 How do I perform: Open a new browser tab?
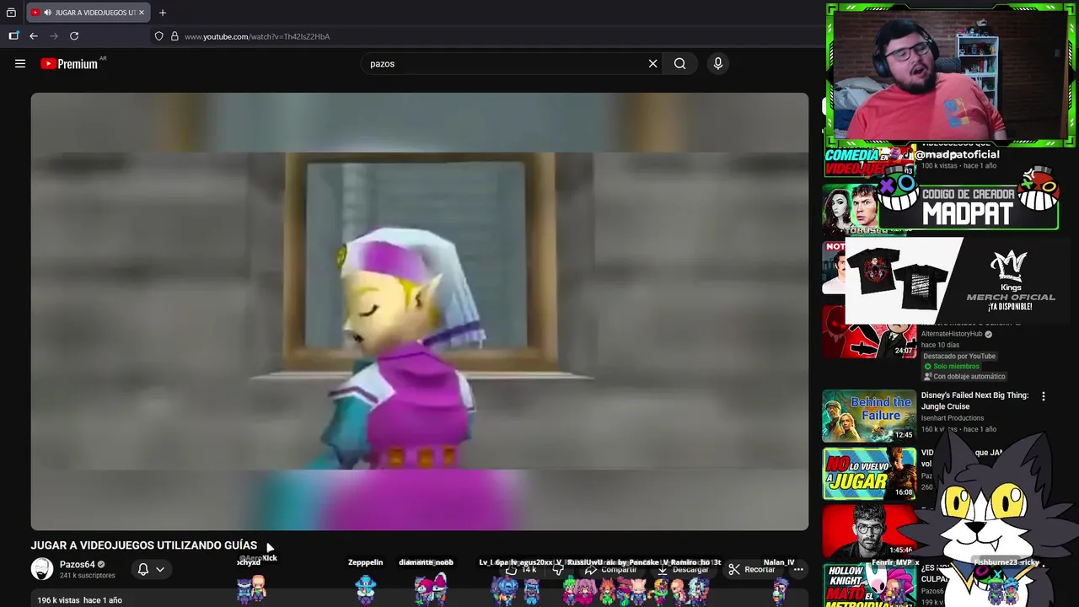[x=163, y=13]
